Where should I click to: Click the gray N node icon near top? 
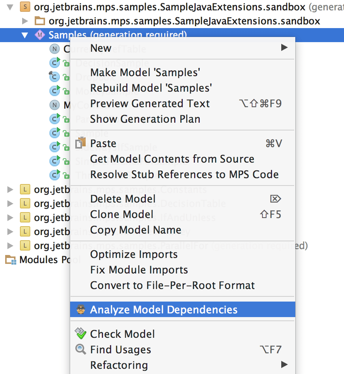54,48
